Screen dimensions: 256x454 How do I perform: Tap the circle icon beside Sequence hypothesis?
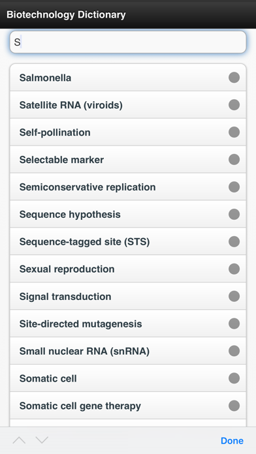click(234, 214)
